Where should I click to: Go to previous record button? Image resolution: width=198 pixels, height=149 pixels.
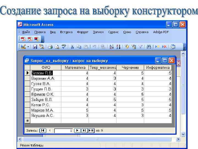pyautogui.click(x=50, y=131)
